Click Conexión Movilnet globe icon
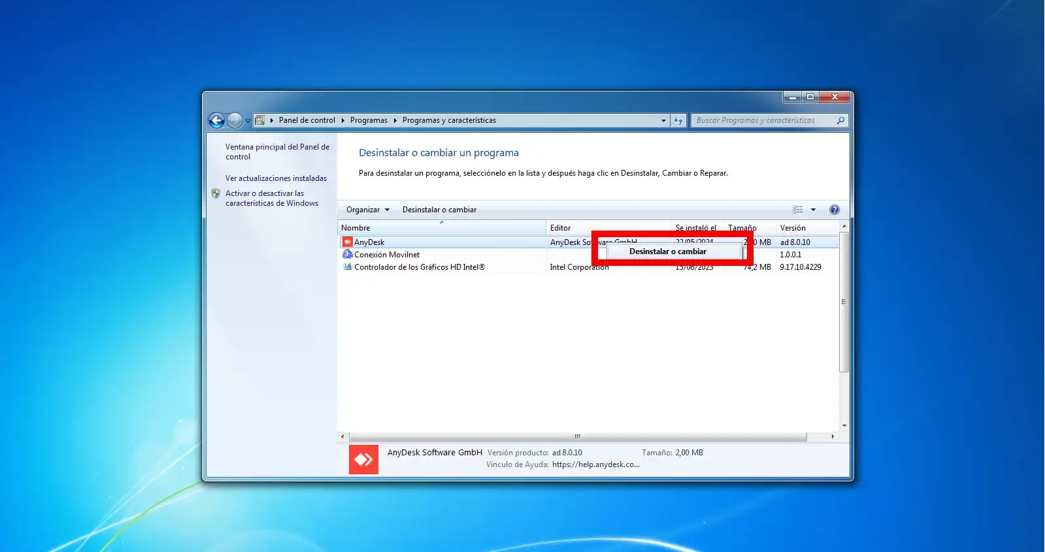 (x=347, y=254)
